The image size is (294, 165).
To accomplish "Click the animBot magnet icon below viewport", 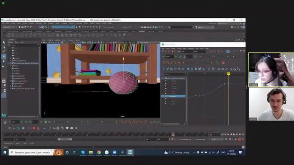I will (x=5, y=122).
